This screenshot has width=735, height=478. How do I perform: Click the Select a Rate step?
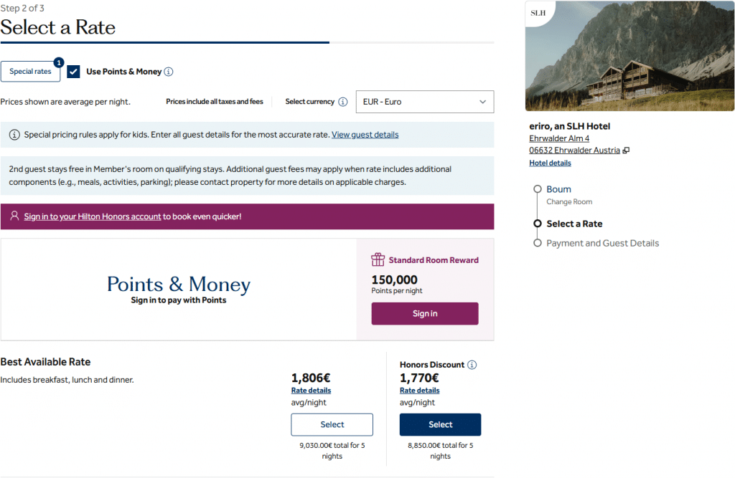pyautogui.click(x=574, y=224)
